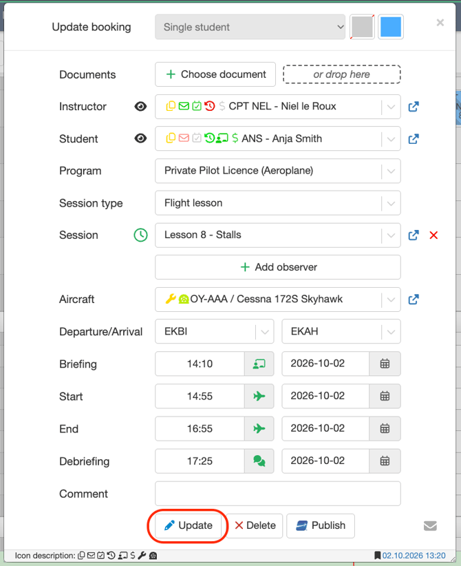Expand Program dropdown arrow

pos(391,171)
